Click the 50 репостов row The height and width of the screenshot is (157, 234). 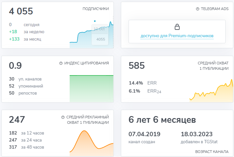tap(23, 93)
